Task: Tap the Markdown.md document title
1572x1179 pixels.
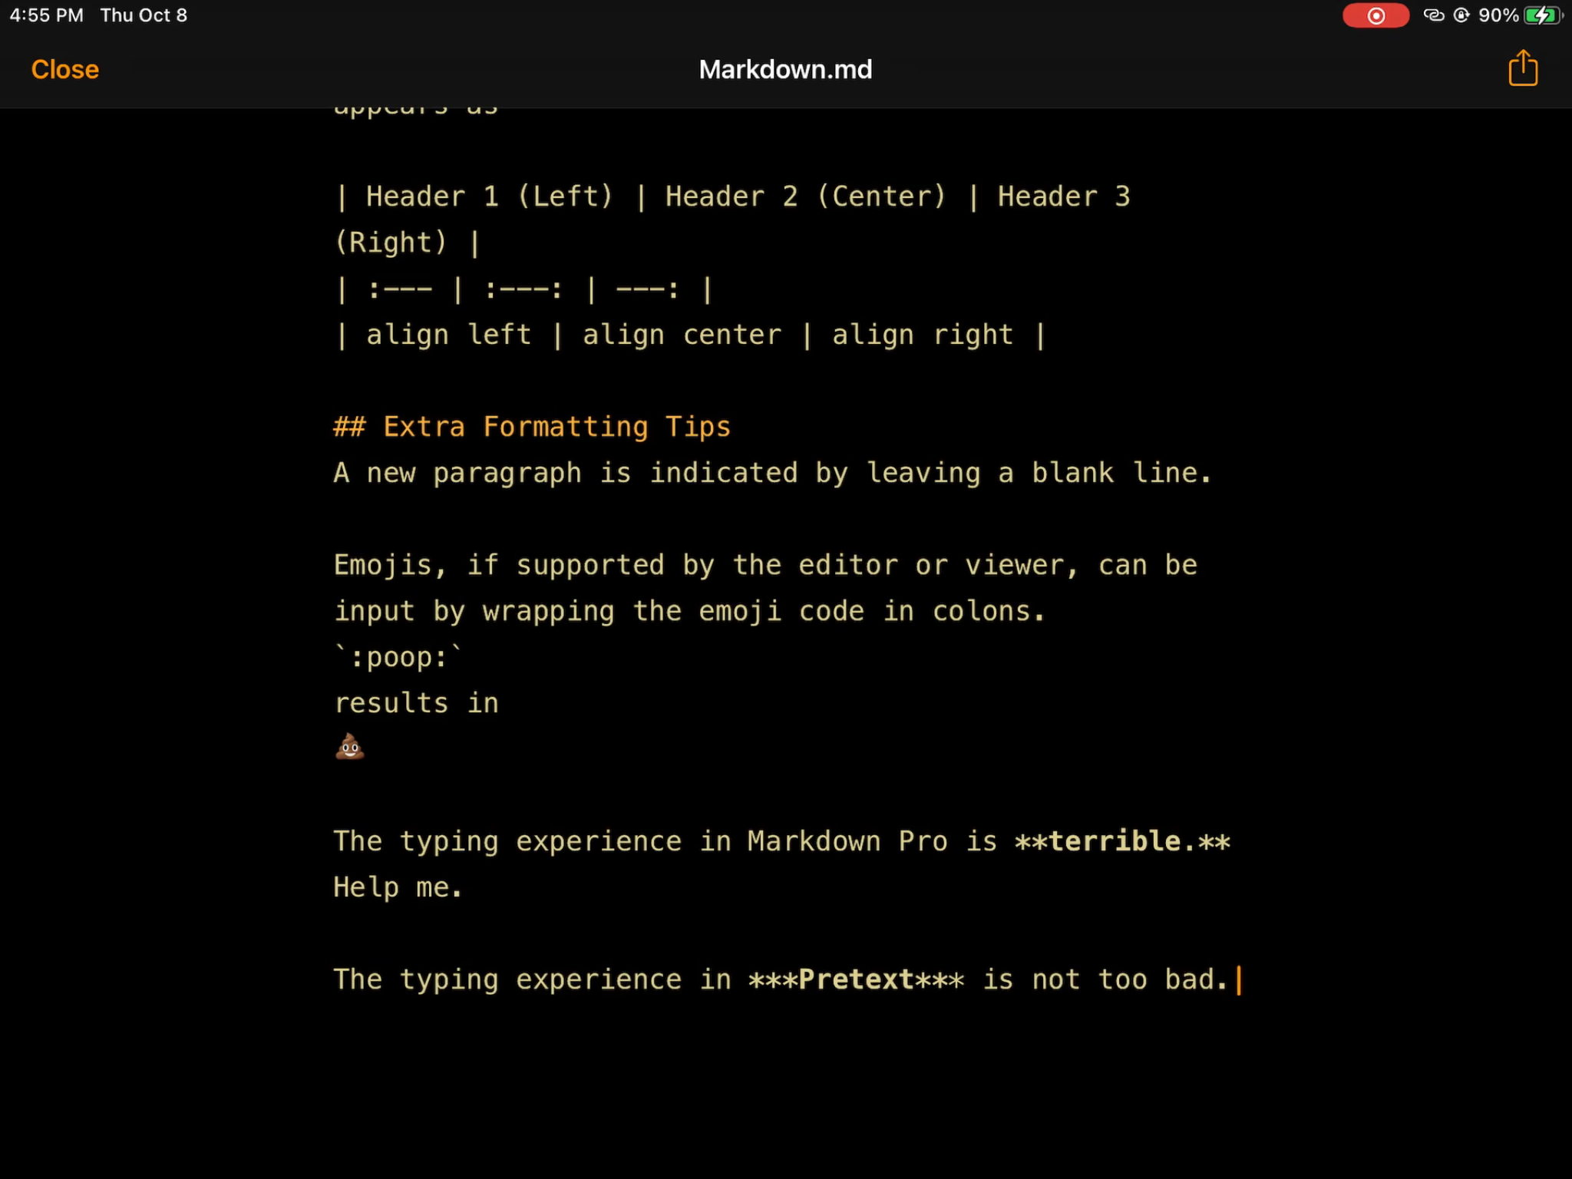Action: coord(785,70)
